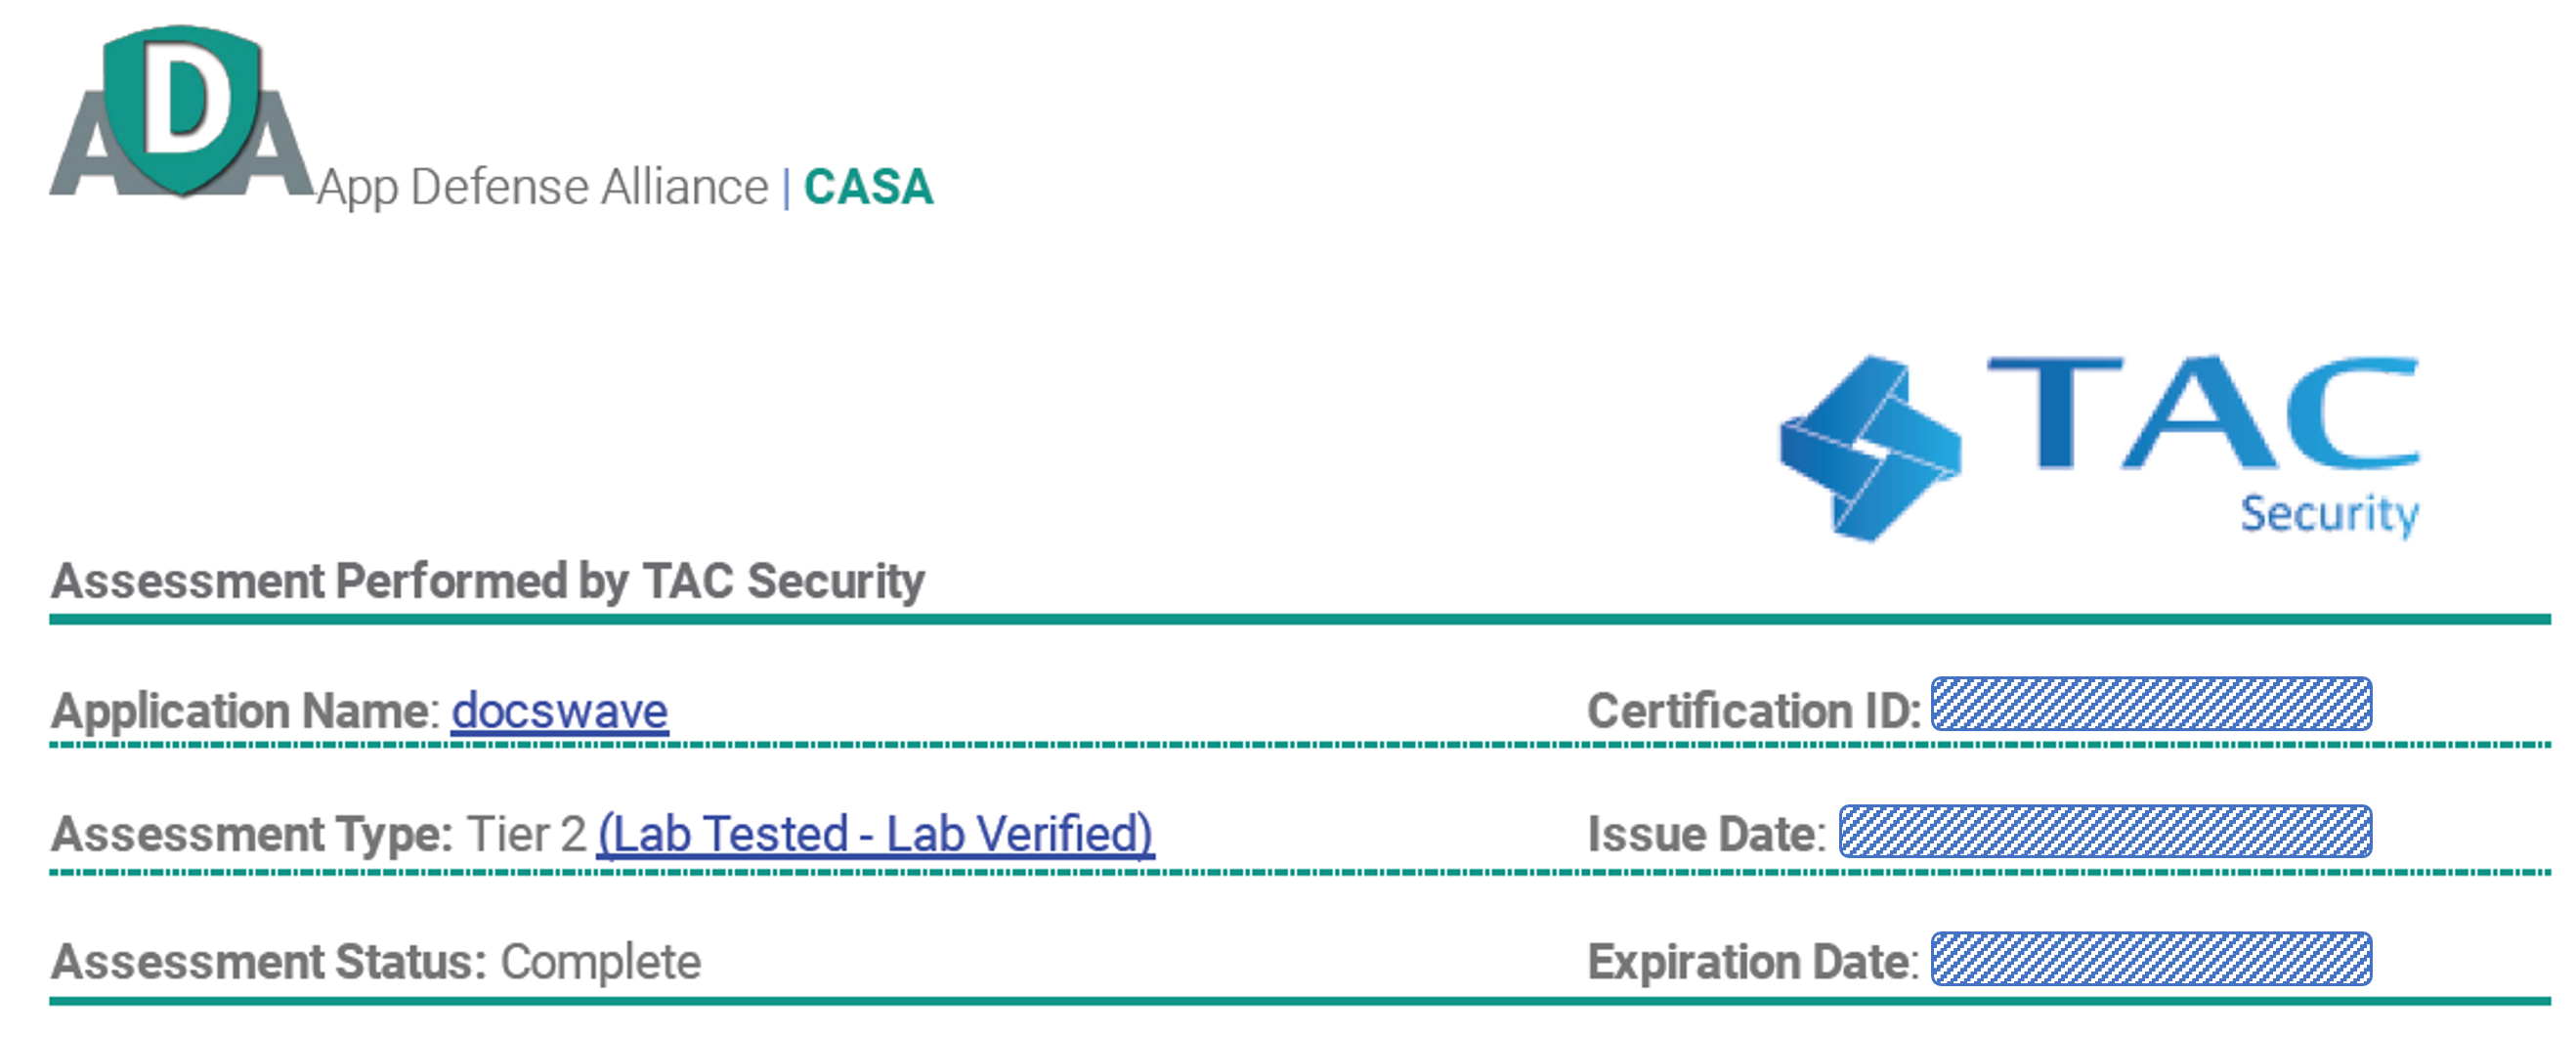
Task: Open the Lab Tested - Lab Verified link
Action: point(876,834)
